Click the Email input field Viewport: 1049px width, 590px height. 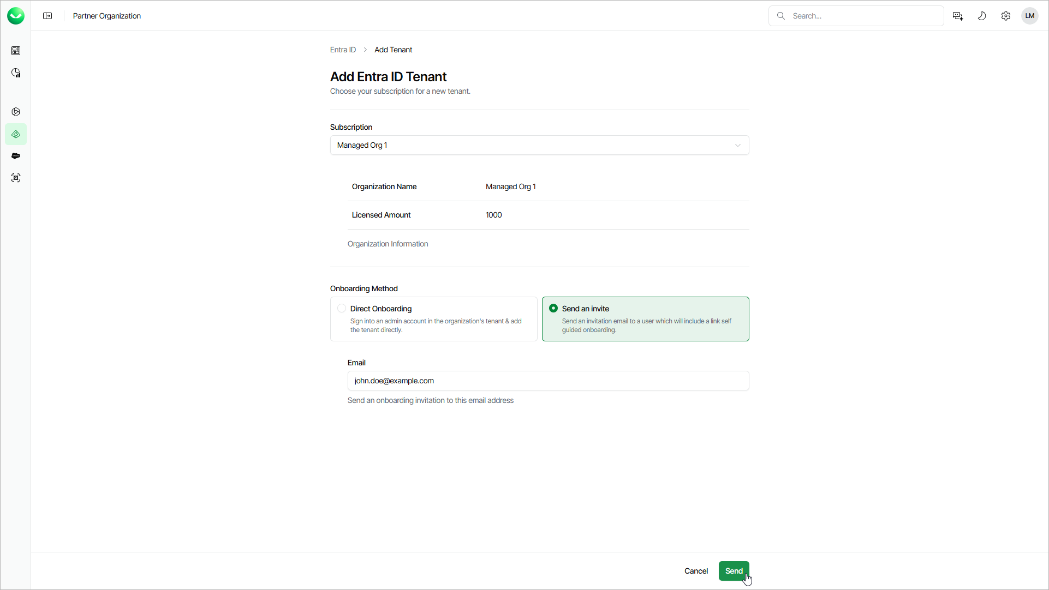(548, 381)
